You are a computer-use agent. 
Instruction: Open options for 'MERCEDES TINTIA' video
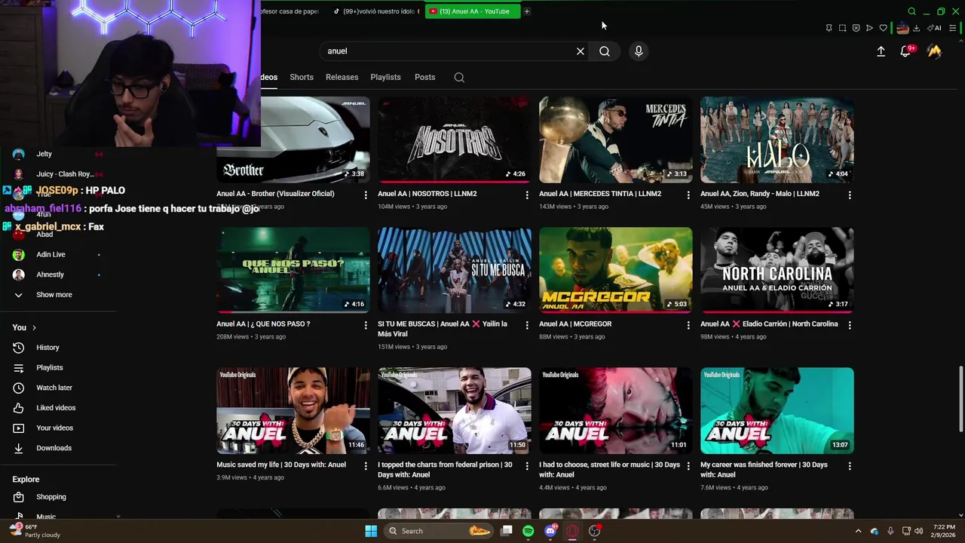pos(688,195)
